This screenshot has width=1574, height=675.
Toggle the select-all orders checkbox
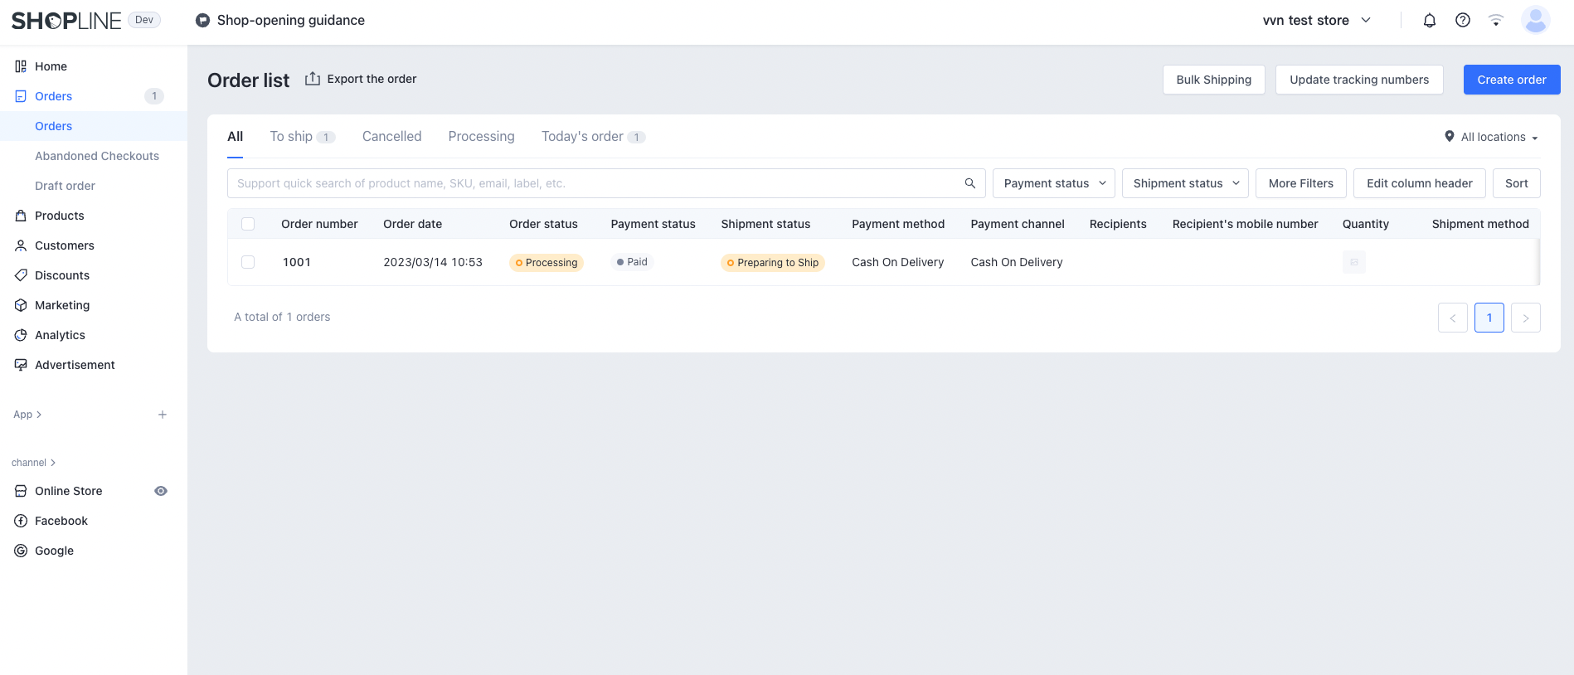pyautogui.click(x=248, y=224)
